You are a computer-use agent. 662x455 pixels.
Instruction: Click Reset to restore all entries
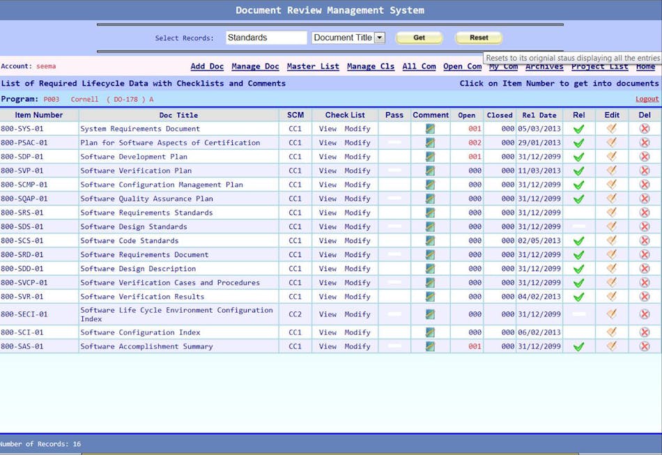[479, 38]
